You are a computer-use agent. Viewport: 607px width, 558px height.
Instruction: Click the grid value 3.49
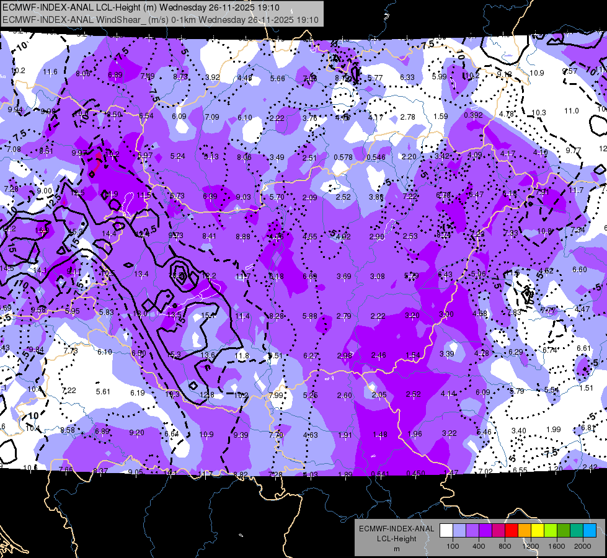277,157
